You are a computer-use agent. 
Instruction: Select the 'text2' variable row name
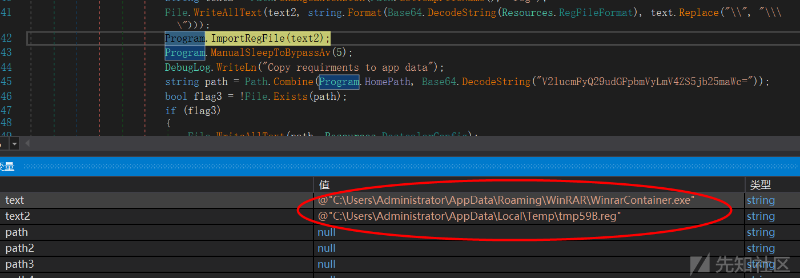[x=18, y=216]
